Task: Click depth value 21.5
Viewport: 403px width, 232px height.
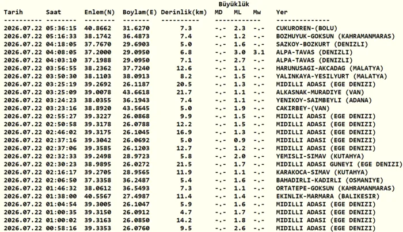Action: (184, 164)
